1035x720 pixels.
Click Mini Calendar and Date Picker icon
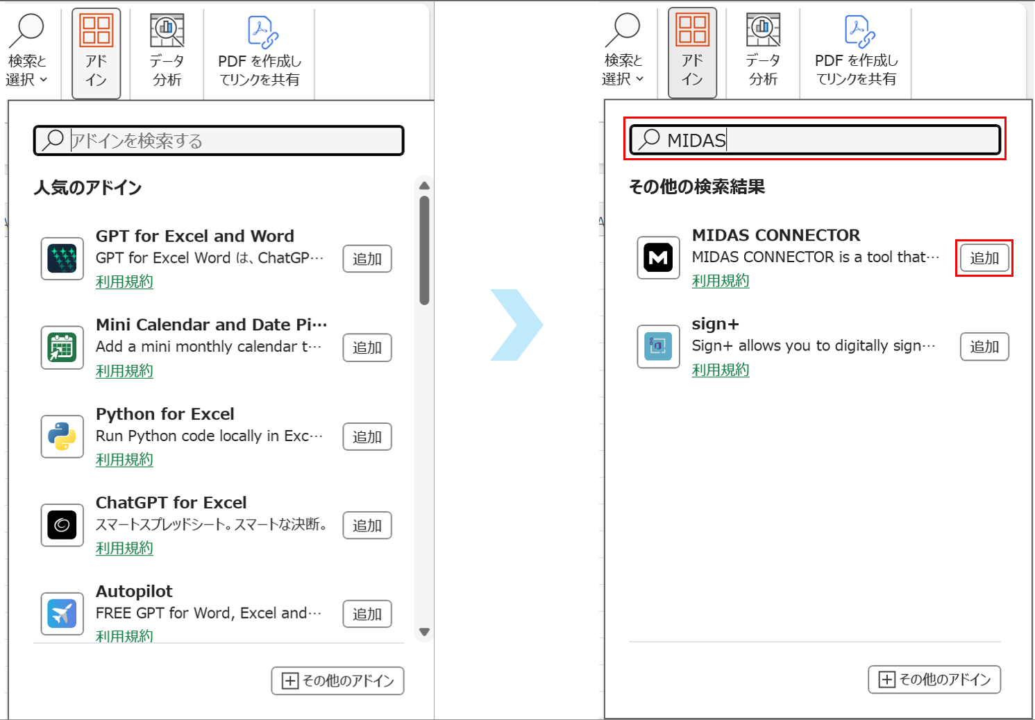[62, 348]
